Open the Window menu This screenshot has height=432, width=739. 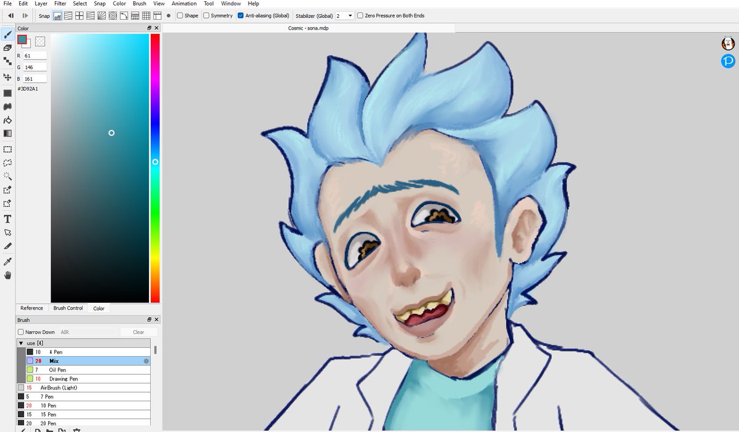coord(231,4)
